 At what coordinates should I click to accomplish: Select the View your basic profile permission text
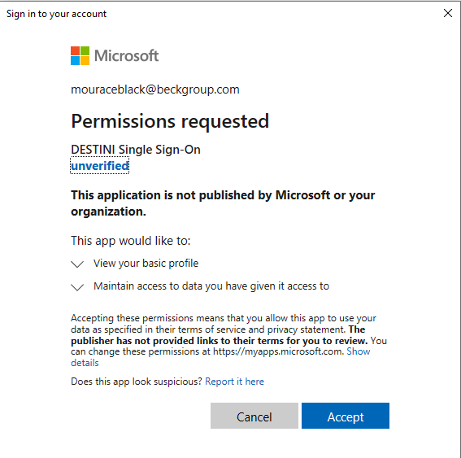point(146,264)
